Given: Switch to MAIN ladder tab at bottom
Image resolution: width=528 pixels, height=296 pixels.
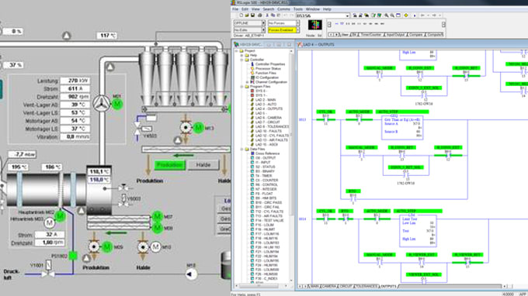Looking at the screenshot, I should pos(314,286).
